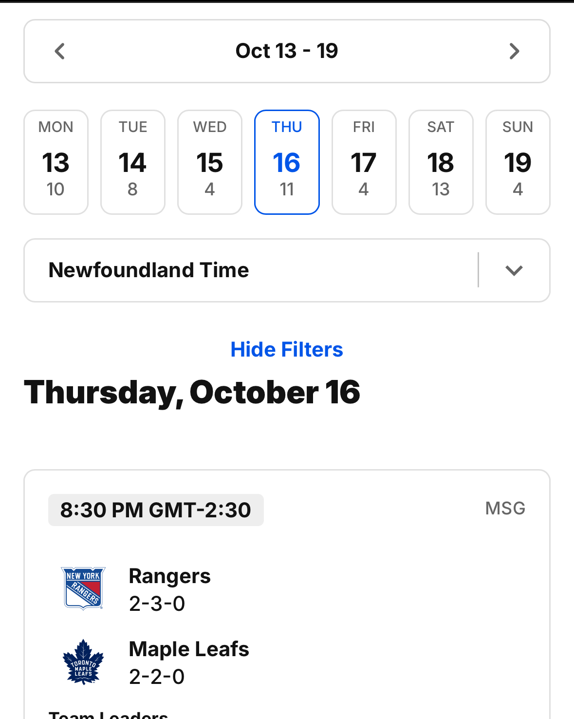Screen dimensions: 574x719
Task: Show Friday 17 games
Action: (364, 162)
